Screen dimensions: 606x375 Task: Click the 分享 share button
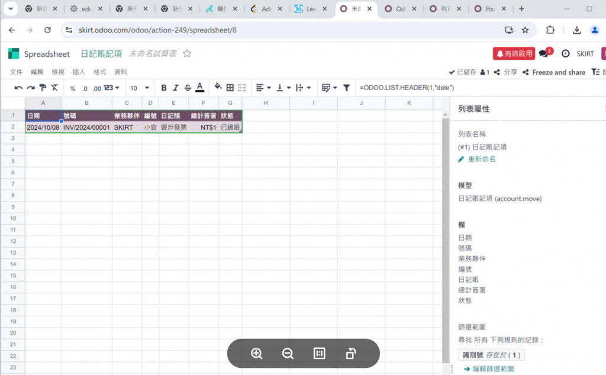(x=505, y=72)
